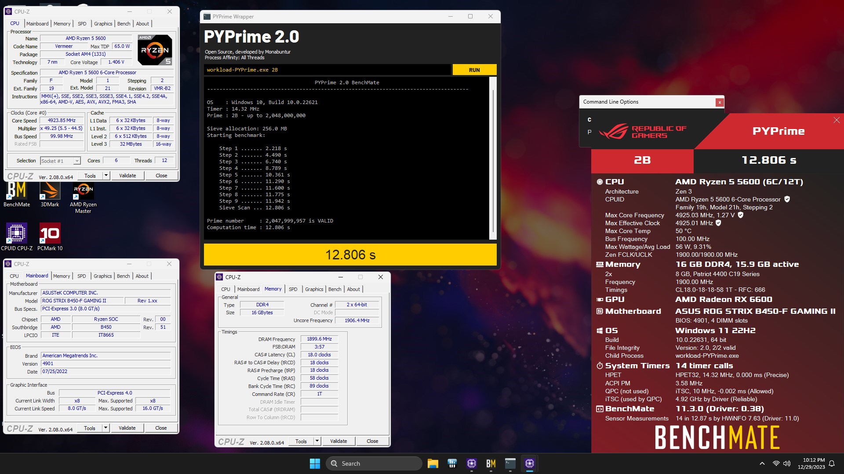Click motherboard model ROG STRIX B450-F GAMING II field

82,301
